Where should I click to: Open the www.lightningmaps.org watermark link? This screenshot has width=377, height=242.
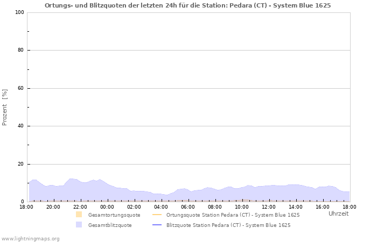[30, 238]
